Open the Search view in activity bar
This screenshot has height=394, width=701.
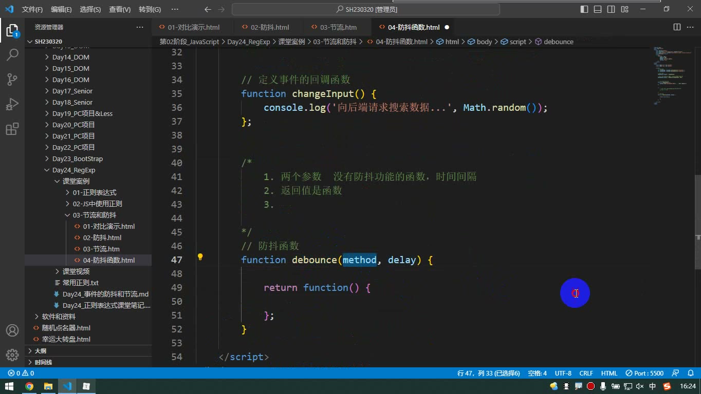[12, 55]
